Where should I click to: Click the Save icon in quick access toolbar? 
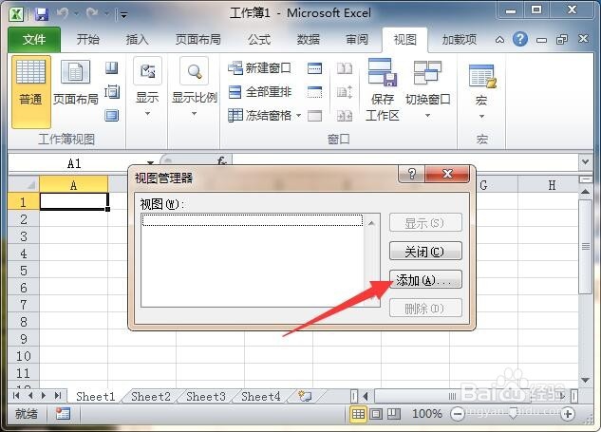point(42,14)
